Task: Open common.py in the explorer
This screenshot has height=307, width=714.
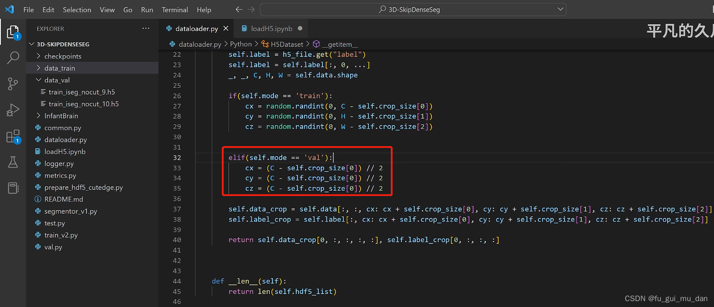Action: click(x=63, y=128)
